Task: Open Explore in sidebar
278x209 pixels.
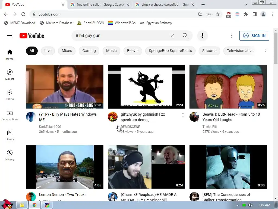Action: point(10,75)
